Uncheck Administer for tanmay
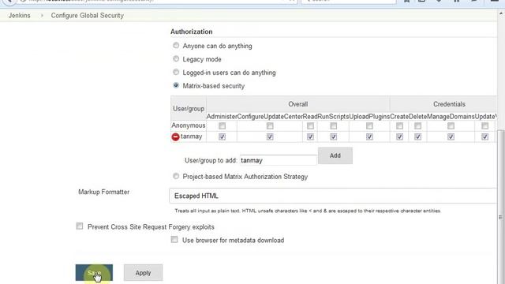This screenshot has width=505, height=284. point(222,136)
